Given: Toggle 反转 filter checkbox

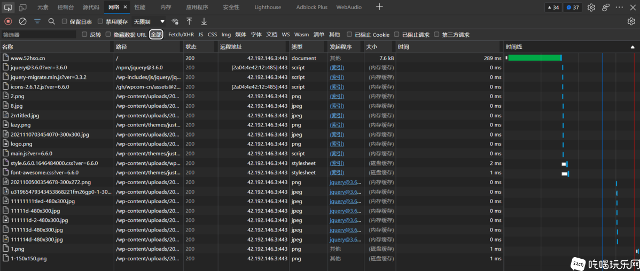Looking at the screenshot, I should (x=84, y=34).
